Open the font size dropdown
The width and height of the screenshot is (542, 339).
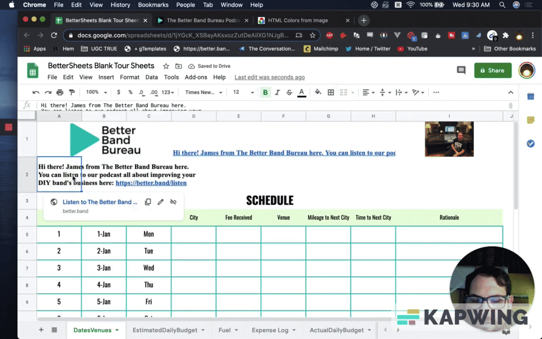[x=243, y=92]
